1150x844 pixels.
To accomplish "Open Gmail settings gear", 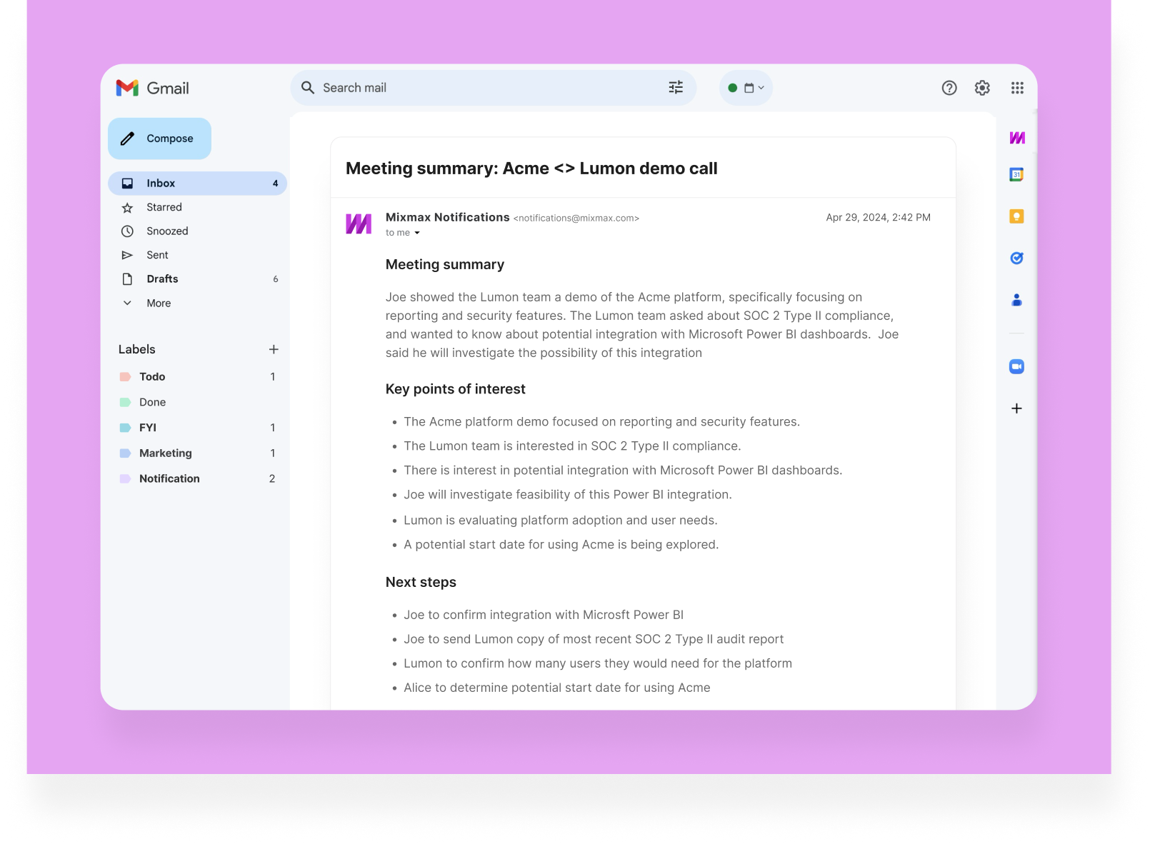I will tap(982, 88).
